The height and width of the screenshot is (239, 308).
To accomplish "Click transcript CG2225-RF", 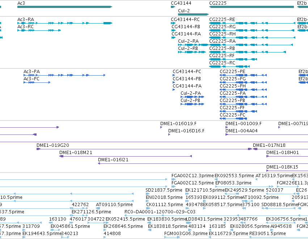I will [222, 56].
